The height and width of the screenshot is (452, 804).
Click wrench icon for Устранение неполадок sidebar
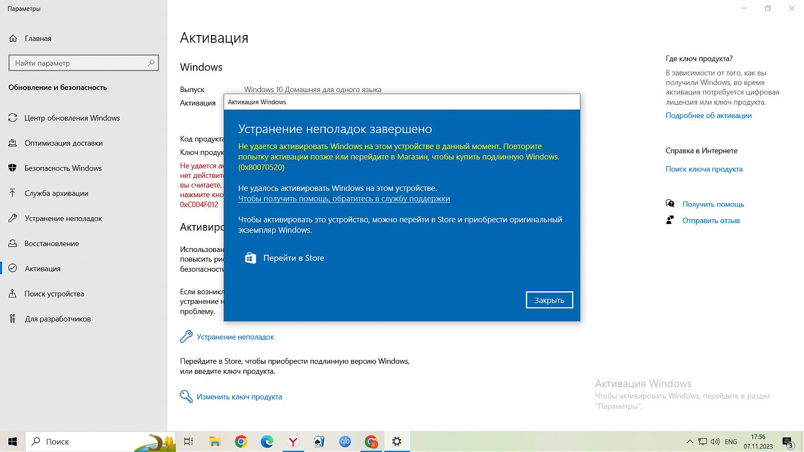tap(13, 218)
